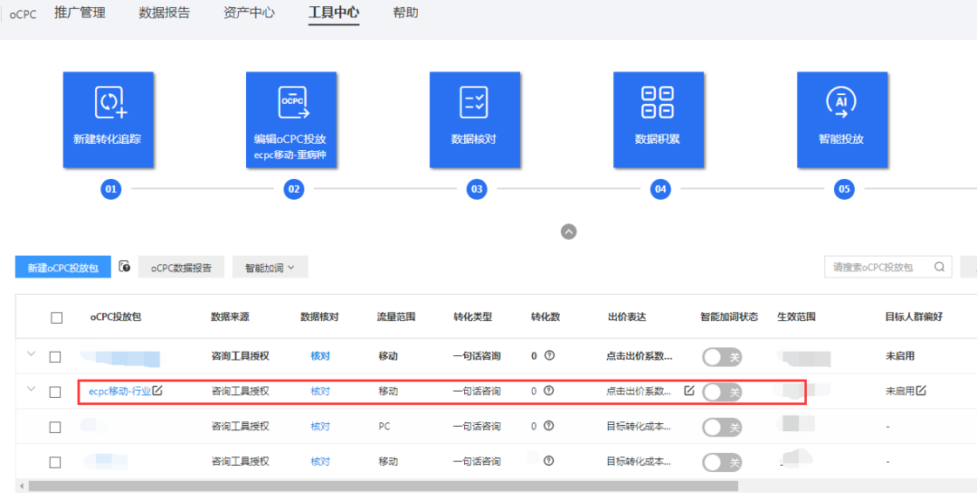This screenshot has width=977, height=500.
Task: Click the 目标人群偏好 column header
Action: (914, 317)
